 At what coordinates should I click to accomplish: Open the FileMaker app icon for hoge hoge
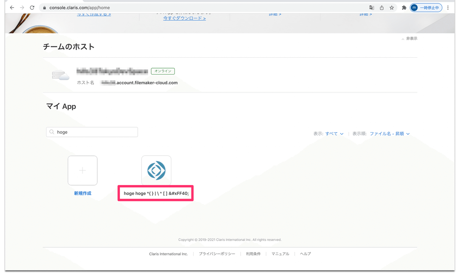(156, 170)
